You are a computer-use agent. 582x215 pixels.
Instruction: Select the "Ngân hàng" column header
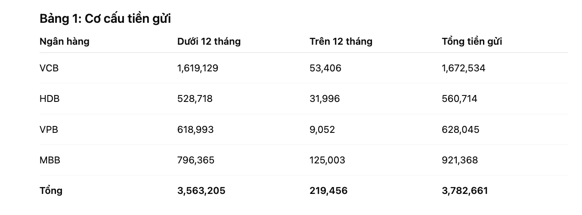(x=65, y=42)
